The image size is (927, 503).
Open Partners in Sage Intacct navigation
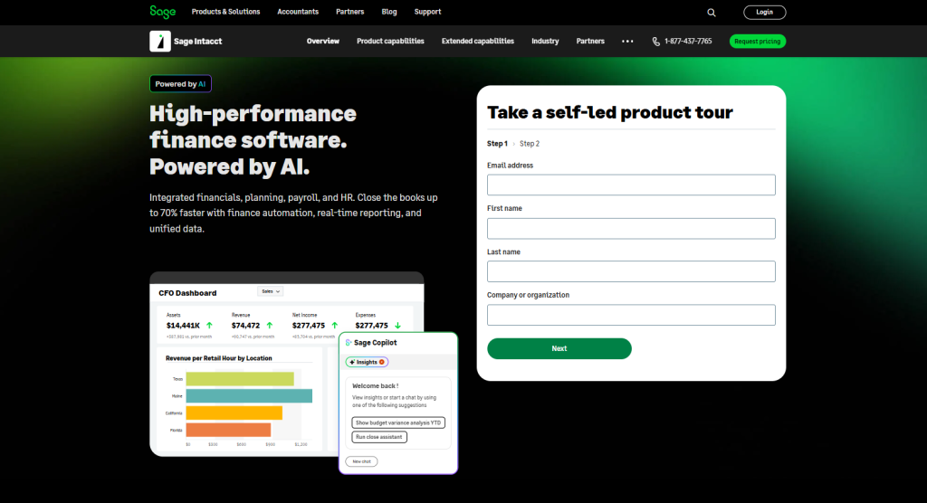click(x=590, y=42)
